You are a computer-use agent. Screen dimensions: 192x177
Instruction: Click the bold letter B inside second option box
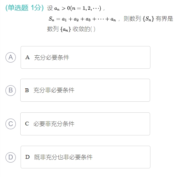(x=27, y=90)
